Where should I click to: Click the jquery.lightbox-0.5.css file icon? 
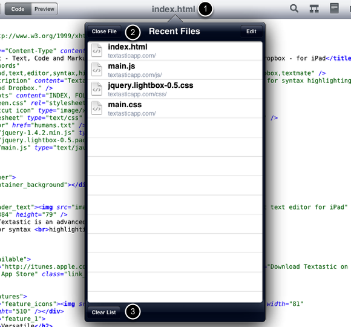pyautogui.click(x=97, y=89)
